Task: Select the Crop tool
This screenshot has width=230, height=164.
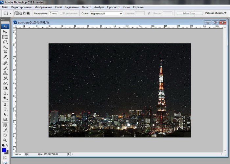Action: click(5, 52)
